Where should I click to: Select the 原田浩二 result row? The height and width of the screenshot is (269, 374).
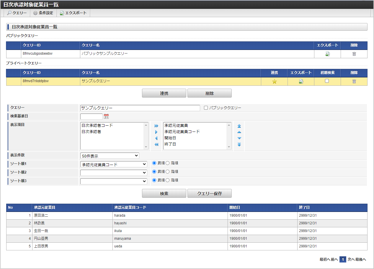(x=187, y=215)
